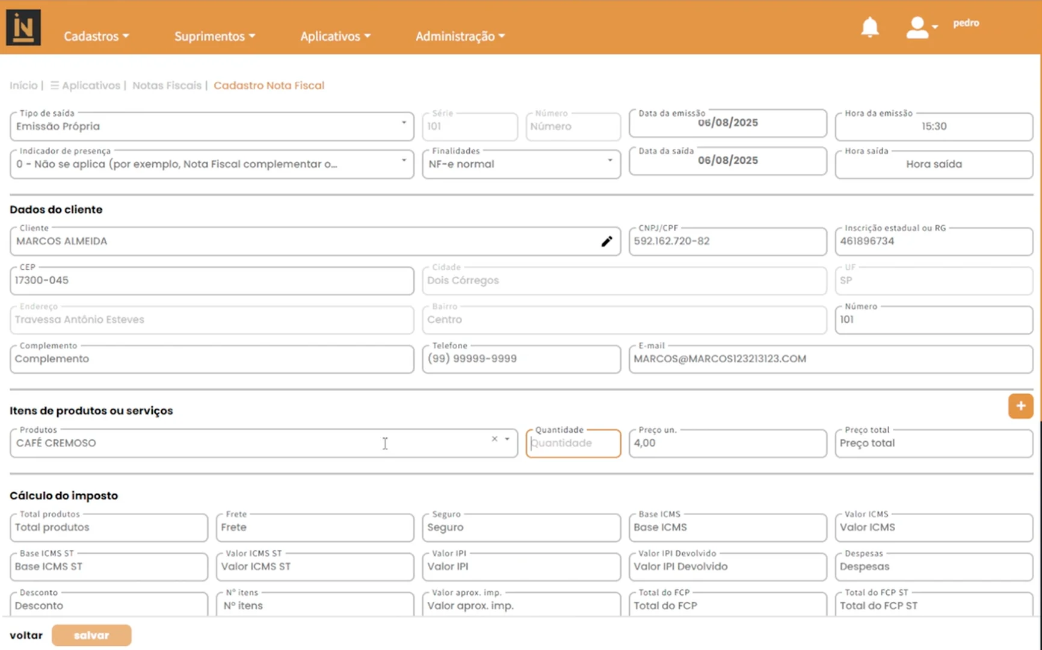Screen dimensions: 1042x650
Task: Clear the CAFÉ CREMOSO product selection
Action: tap(495, 439)
